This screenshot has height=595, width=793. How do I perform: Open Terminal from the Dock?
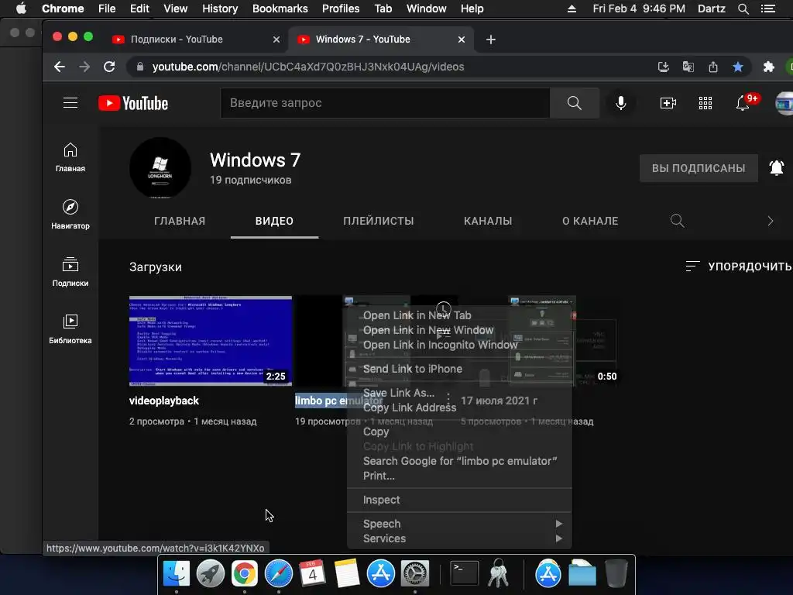[465, 574]
